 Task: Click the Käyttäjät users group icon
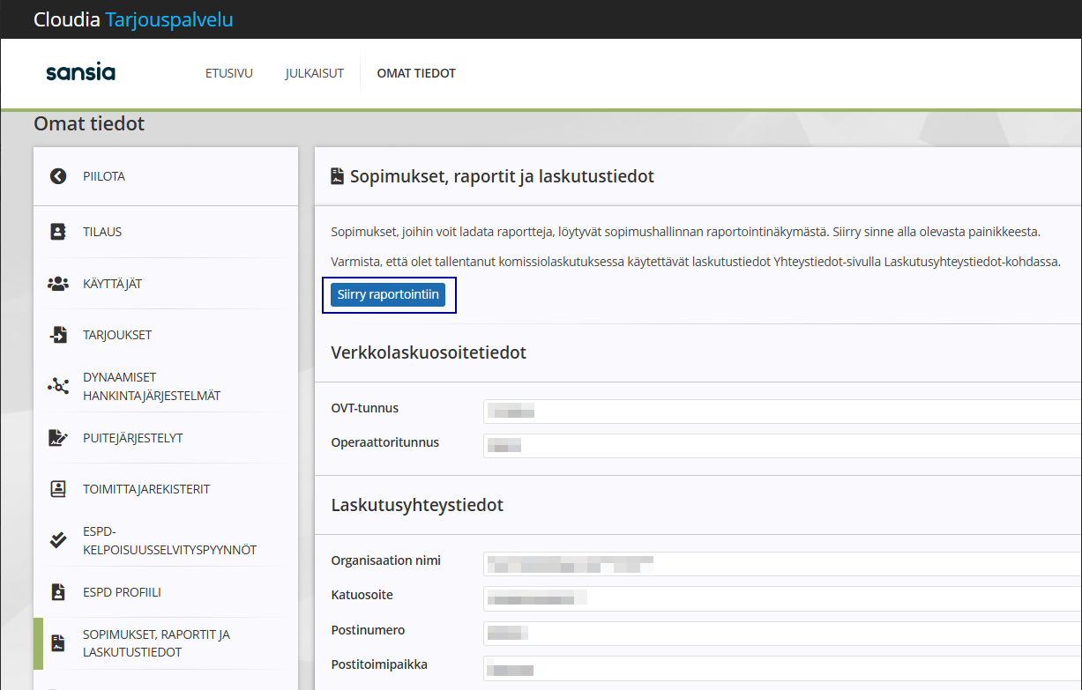[58, 284]
